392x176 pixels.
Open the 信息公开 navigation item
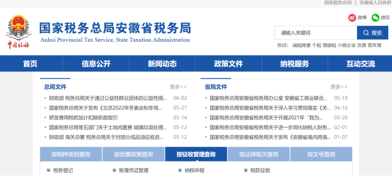[96, 64]
